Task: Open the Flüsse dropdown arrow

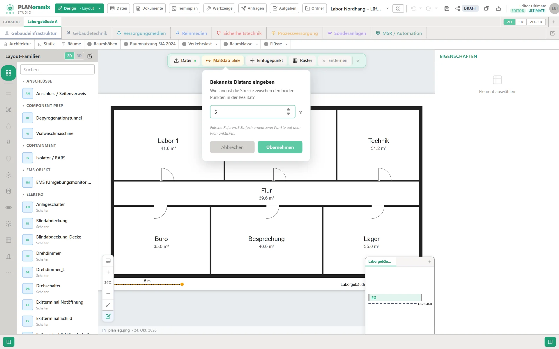Action: [x=286, y=44]
